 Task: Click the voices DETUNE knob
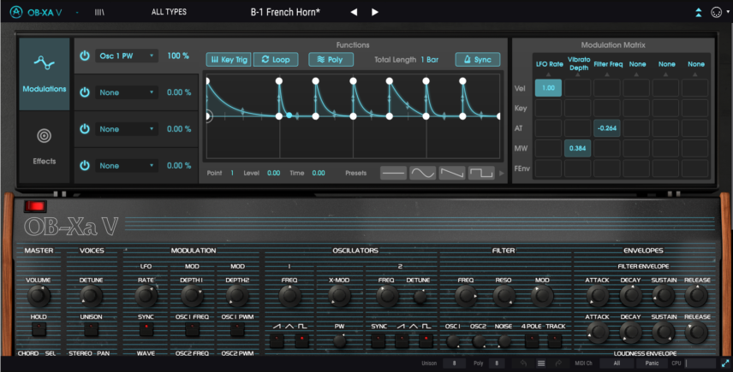tap(91, 296)
